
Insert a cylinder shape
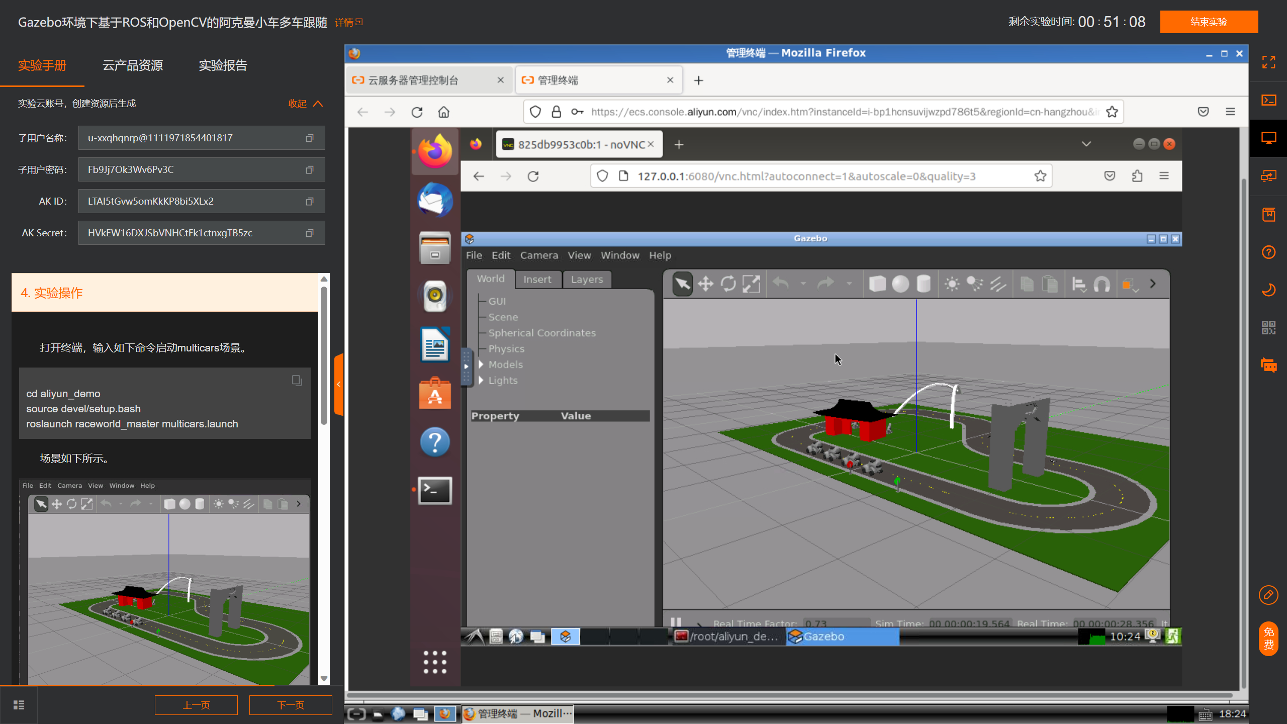click(924, 284)
